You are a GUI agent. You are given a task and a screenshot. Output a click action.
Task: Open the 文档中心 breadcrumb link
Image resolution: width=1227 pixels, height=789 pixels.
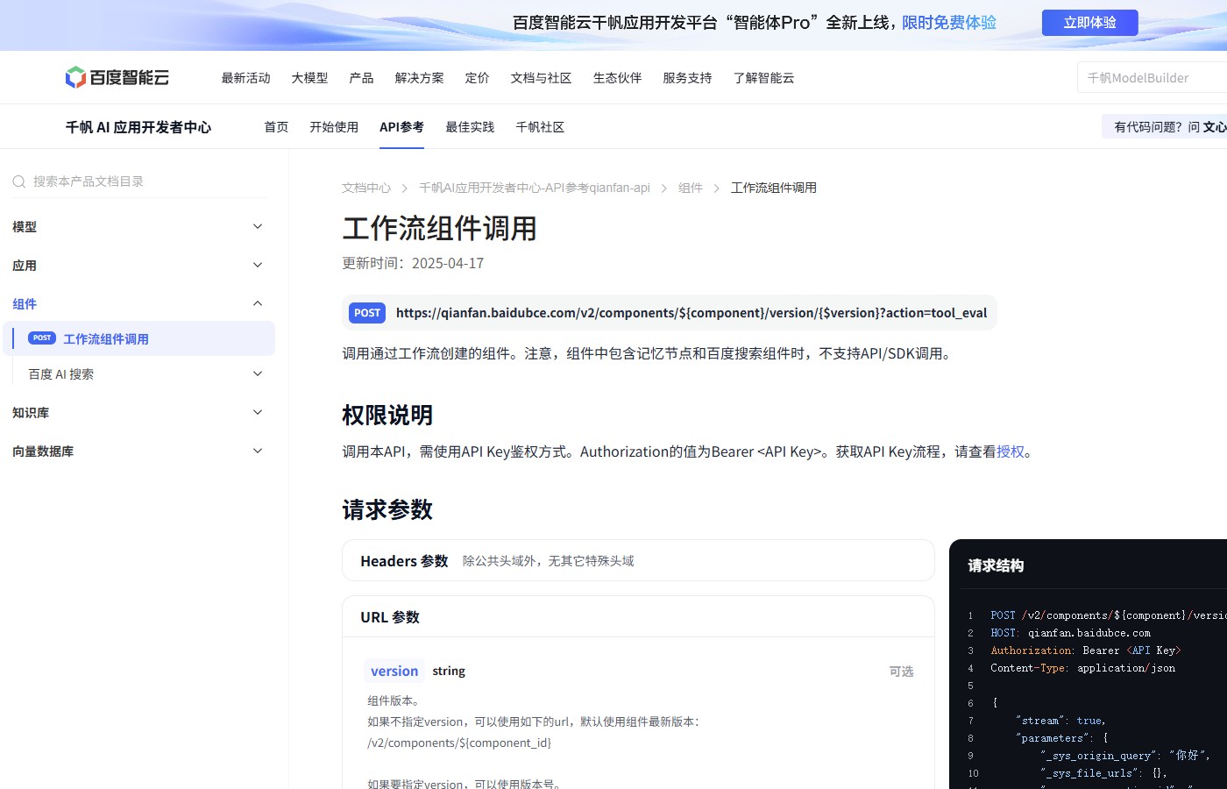point(366,188)
